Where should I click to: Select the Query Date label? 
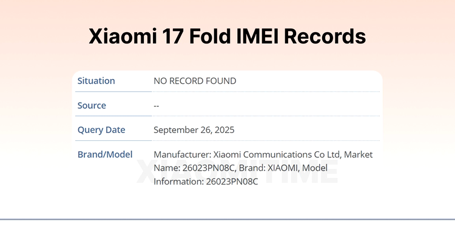click(x=101, y=130)
